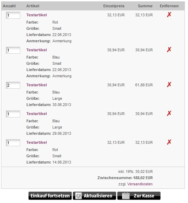Open the Versandkosten link
Image resolution: width=188 pixels, height=203 pixels.
point(140,184)
